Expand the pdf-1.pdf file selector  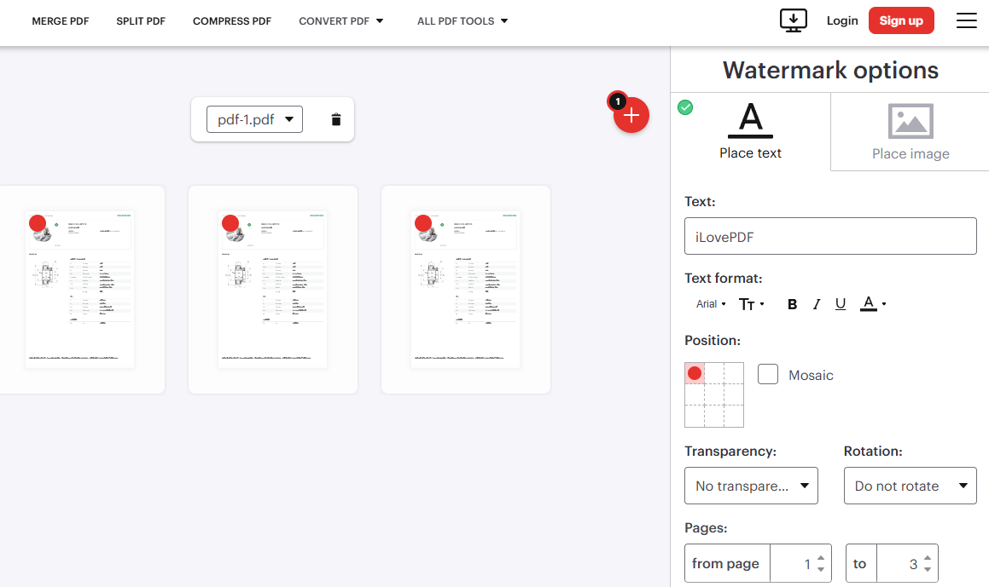coord(254,119)
